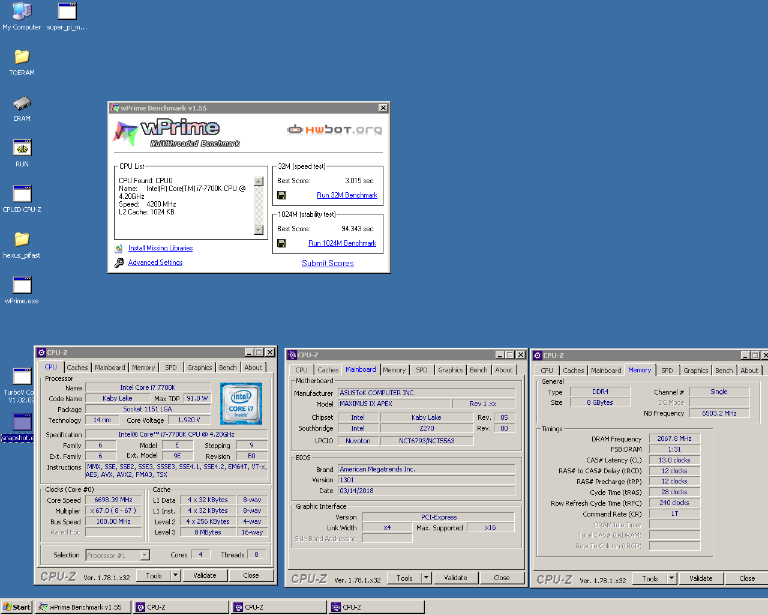Click the Model MAXIMUS IX APEX field
The height and width of the screenshot is (615, 768).
coord(394,404)
